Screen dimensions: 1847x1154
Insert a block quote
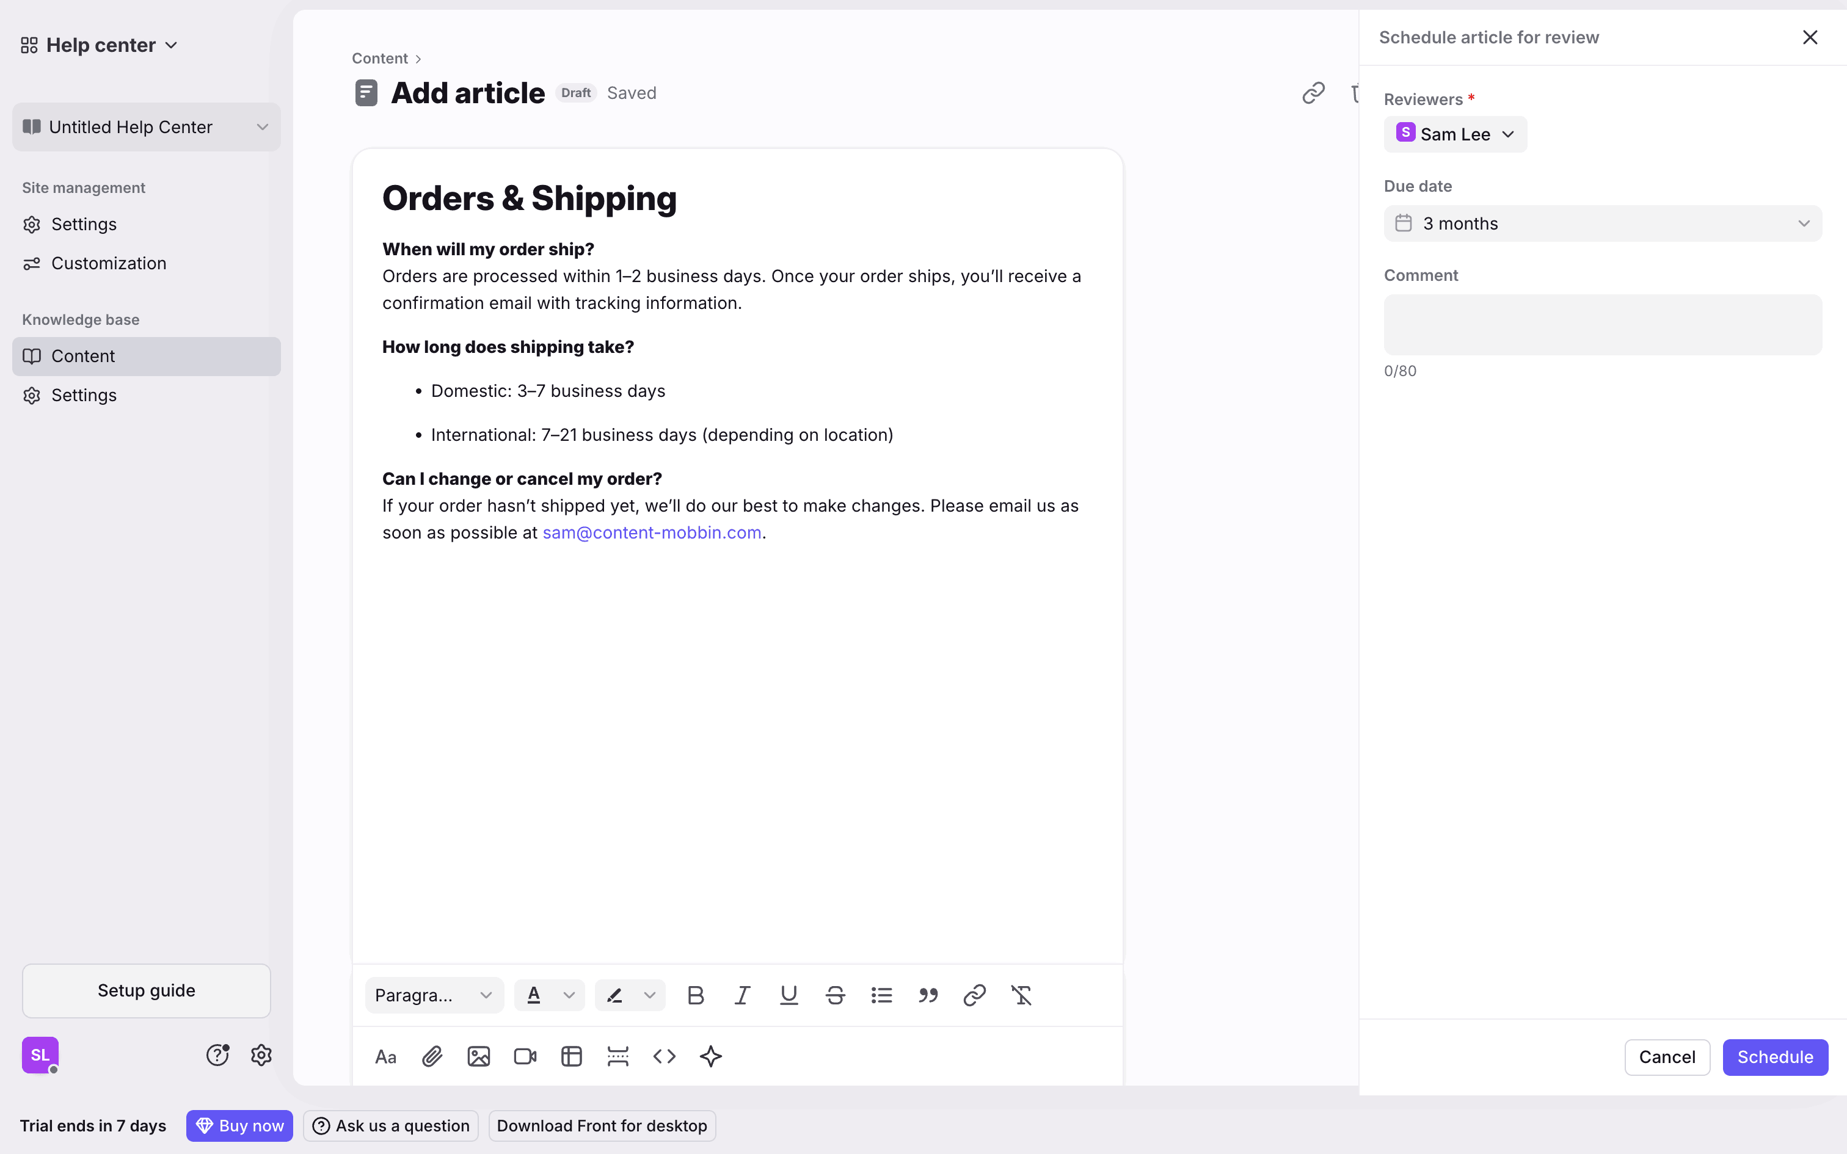(x=928, y=995)
